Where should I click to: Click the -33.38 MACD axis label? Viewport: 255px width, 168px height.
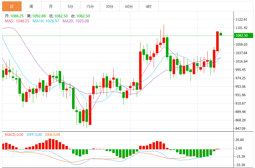click(x=240, y=165)
